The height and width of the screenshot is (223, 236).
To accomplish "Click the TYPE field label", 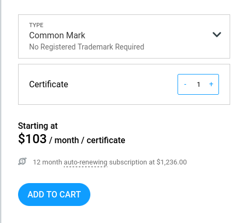I will coord(36,25).
